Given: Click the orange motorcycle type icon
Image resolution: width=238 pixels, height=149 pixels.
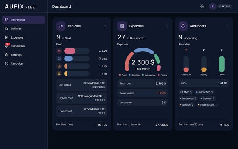Looking at the screenshot, I should tap(59, 66).
